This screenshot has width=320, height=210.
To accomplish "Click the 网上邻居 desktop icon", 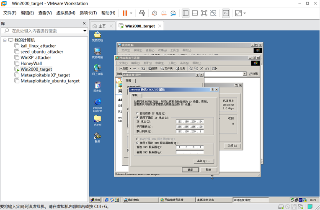I will coord(97,70).
